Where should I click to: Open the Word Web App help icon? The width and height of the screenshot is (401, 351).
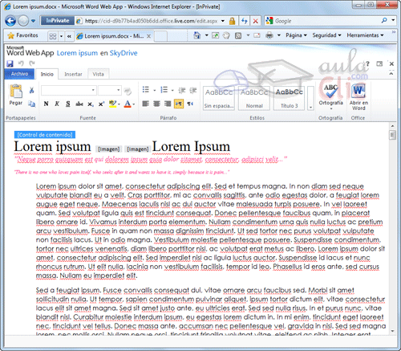click(x=368, y=63)
